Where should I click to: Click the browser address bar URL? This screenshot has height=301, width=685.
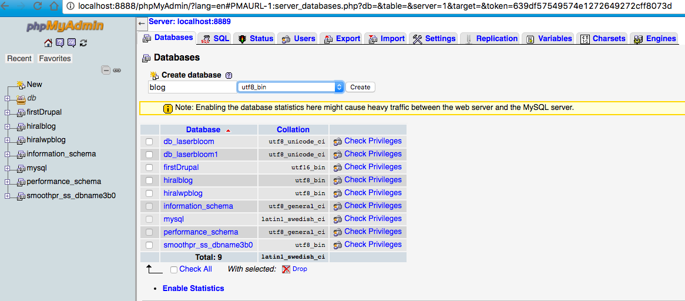(375, 6)
